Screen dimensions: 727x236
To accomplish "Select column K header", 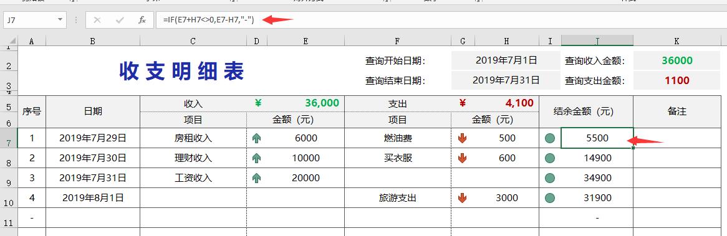I will pyautogui.click(x=677, y=41).
